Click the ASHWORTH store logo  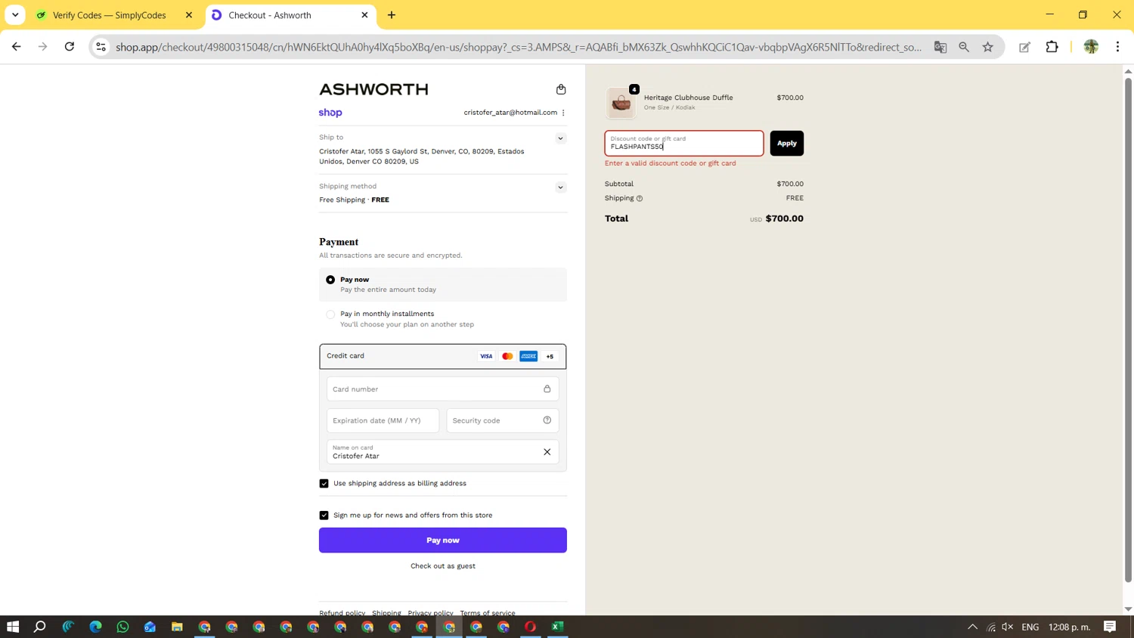point(373,89)
